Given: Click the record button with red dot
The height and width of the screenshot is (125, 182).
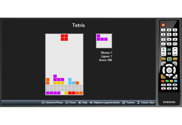Looking at the screenshot, I should 163,88.
